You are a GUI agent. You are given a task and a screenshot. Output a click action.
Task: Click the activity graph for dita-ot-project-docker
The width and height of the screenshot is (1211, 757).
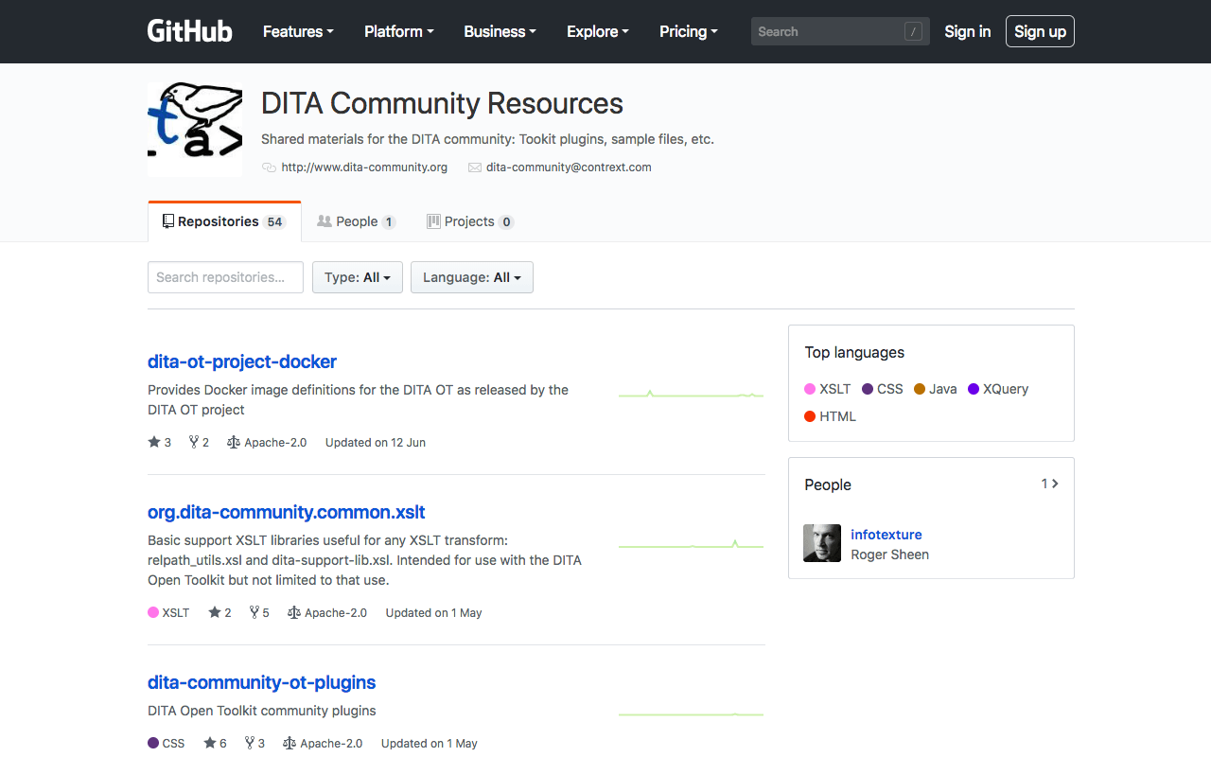691,395
